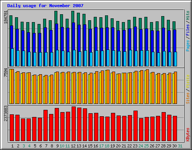Click day label '28' on the axis

click(163, 146)
